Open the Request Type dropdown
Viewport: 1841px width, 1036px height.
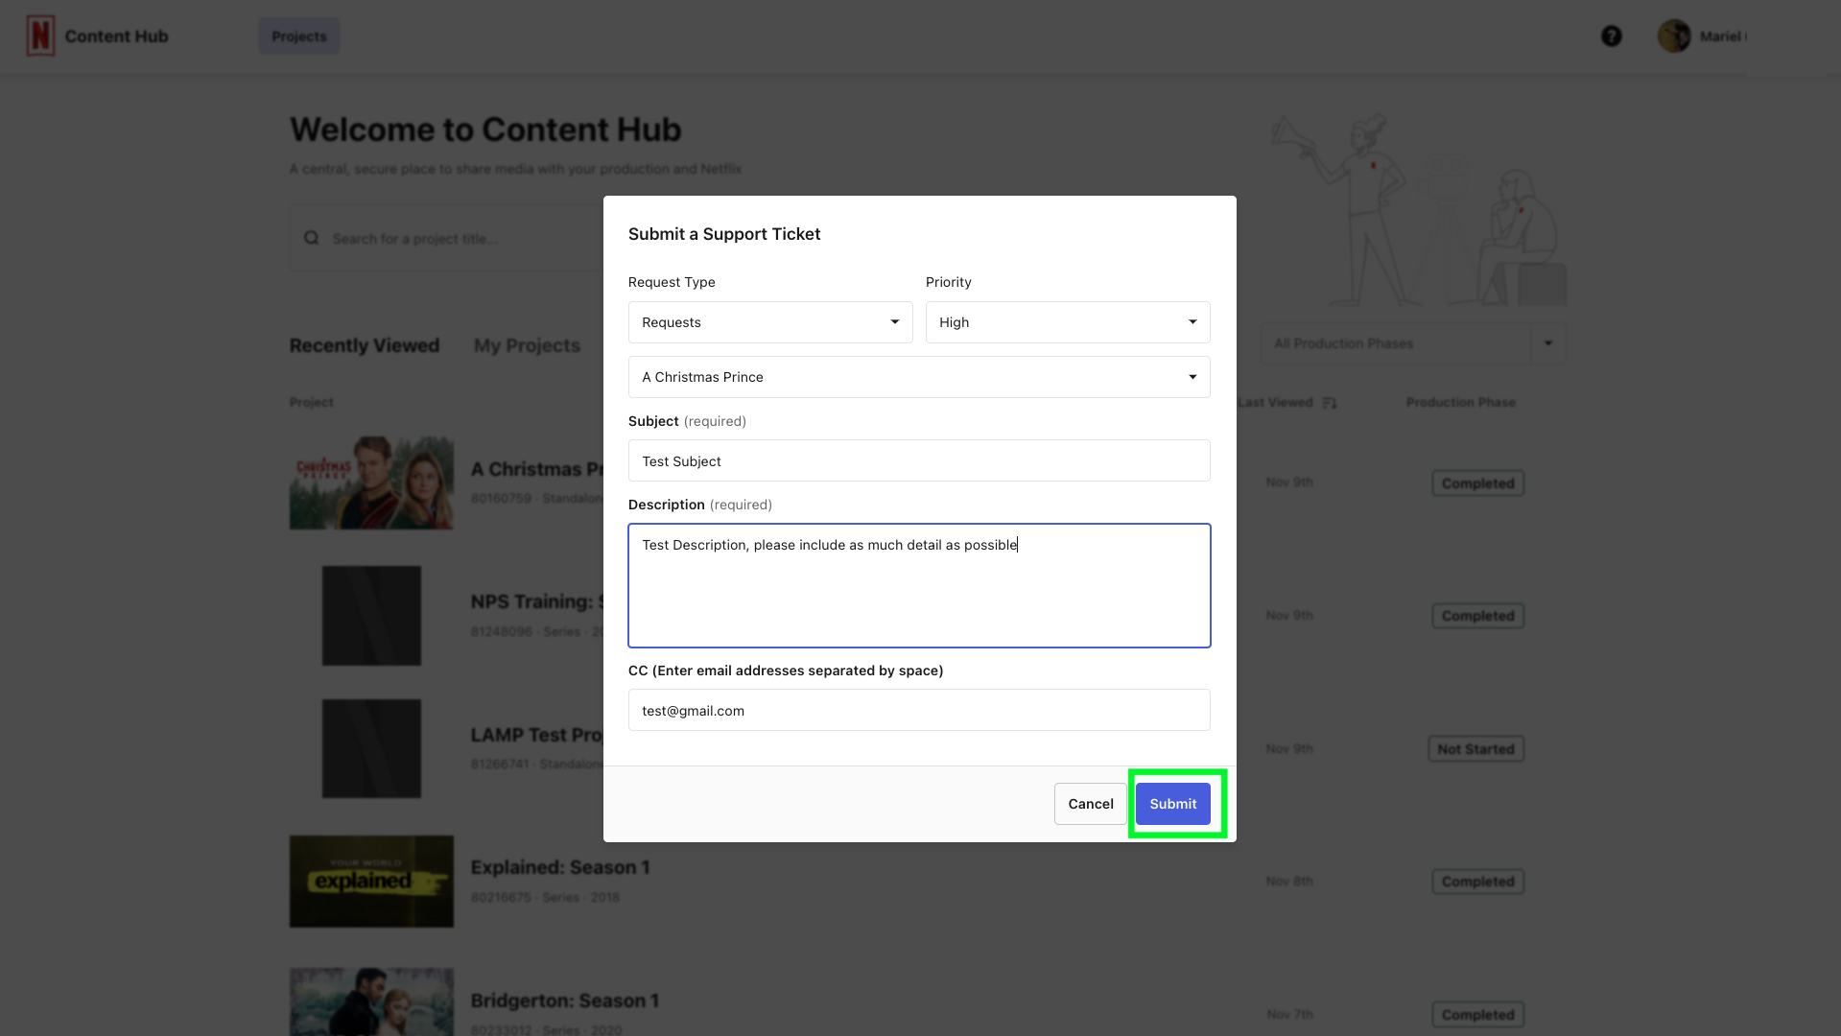[x=770, y=322]
